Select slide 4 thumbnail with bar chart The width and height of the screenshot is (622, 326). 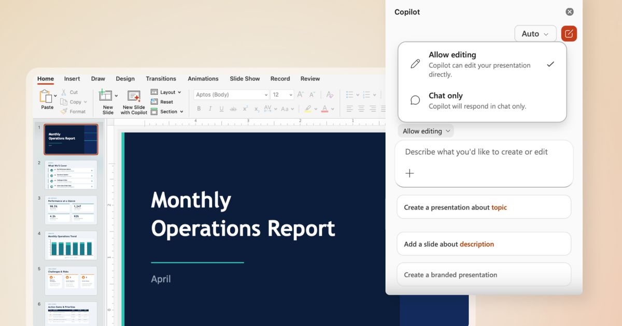[x=71, y=245]
